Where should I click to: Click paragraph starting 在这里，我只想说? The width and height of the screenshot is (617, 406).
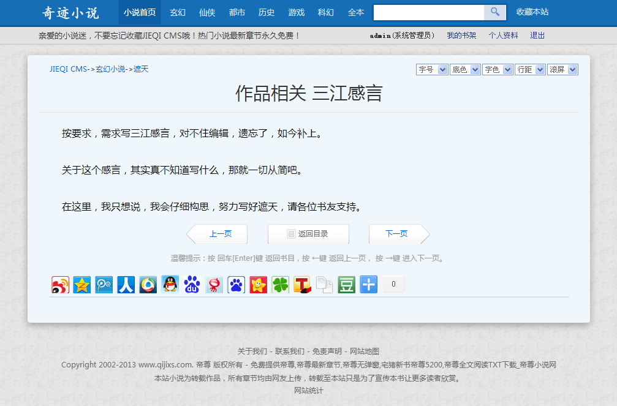(x=212, y=206)
